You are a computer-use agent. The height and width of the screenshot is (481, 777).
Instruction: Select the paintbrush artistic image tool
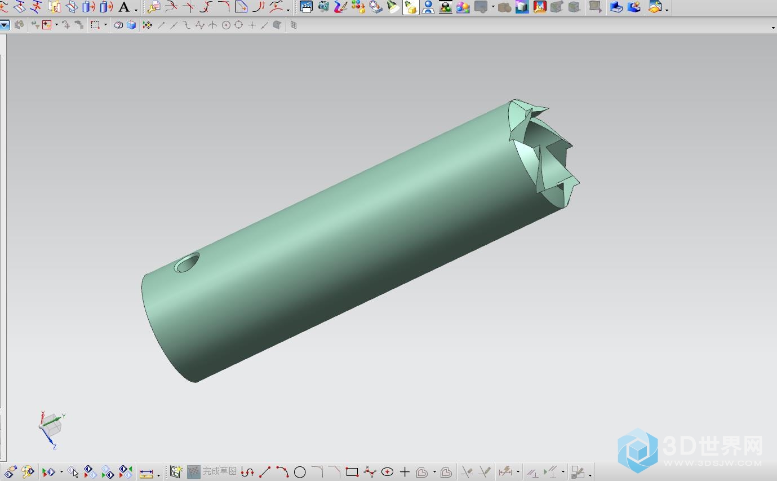click(341, 7)
